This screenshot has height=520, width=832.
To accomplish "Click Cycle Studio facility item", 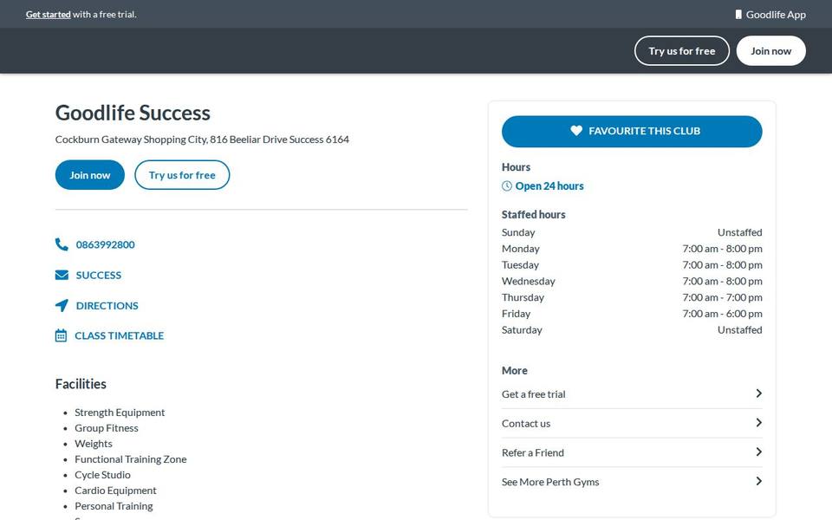I will [x=102, y=475].
